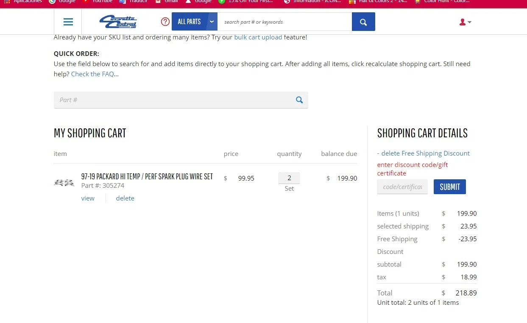This screenshot has width=527, height=323.
Task: Click the Corvette Central logo
Action: 118,22
